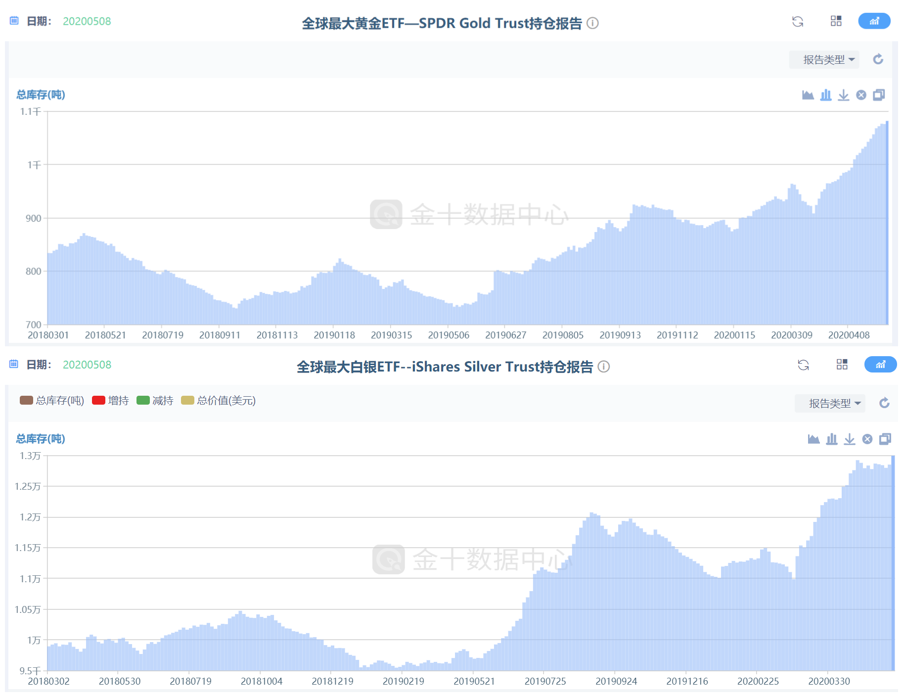903x697 pixels.
Task: Select blue chart view button in gold panel
Action: (874, 21)
